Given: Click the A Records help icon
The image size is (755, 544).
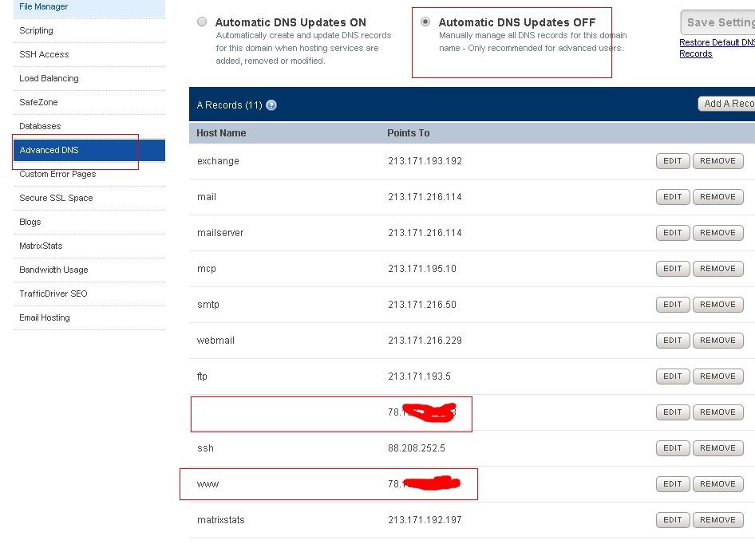Looking at the screenshot, I should 271,105.
